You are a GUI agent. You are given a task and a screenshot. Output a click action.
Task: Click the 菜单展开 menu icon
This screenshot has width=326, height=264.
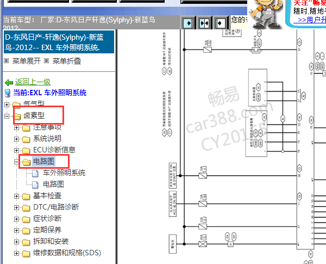pyautogui.click(x=7, y=61)
